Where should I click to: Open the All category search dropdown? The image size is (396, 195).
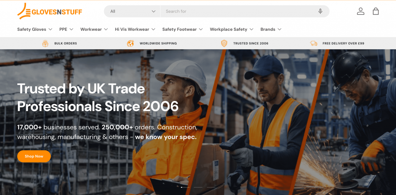point(132,11)
